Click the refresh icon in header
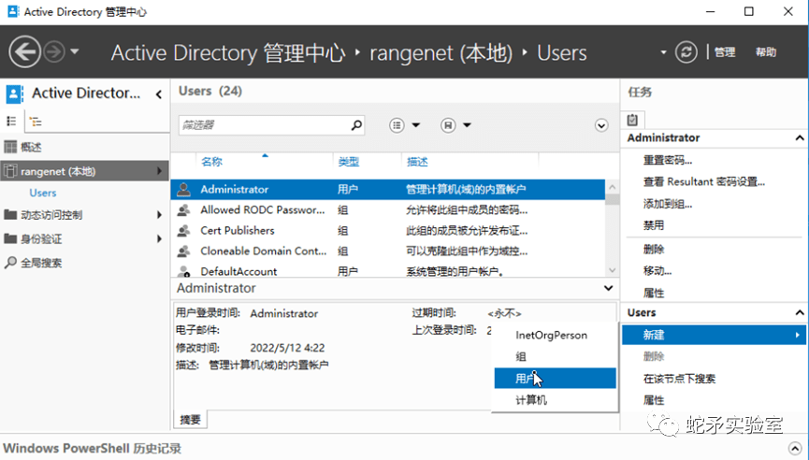 [x=686, y=52]
